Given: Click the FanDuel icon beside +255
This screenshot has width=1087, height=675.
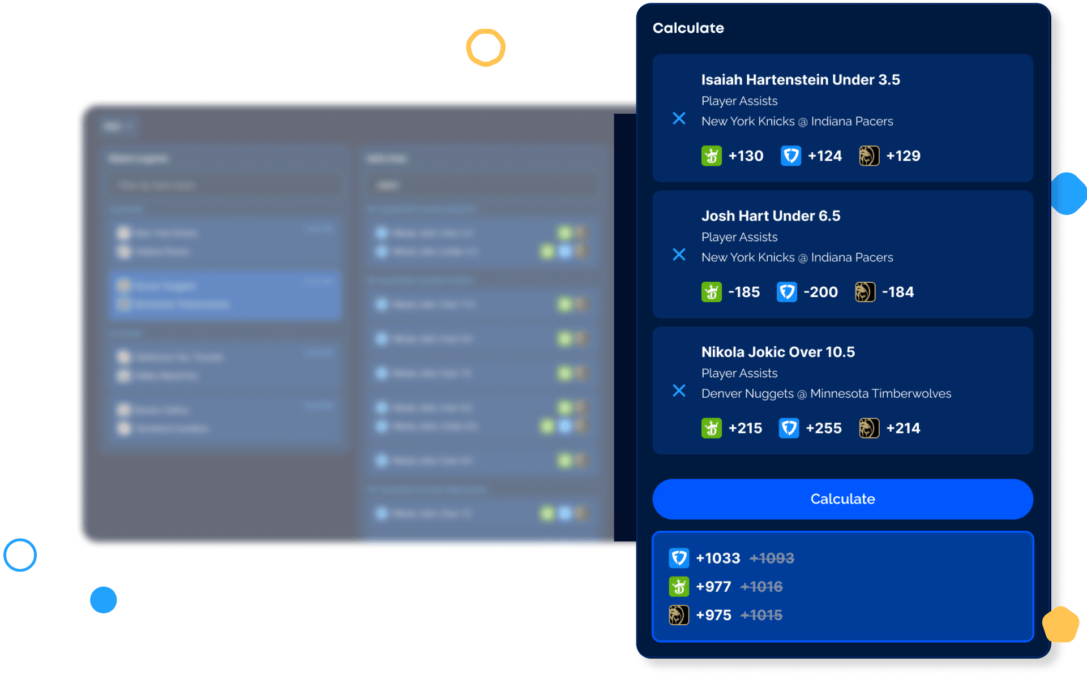Looking at the screenshot, I should [x=789, y=428].
